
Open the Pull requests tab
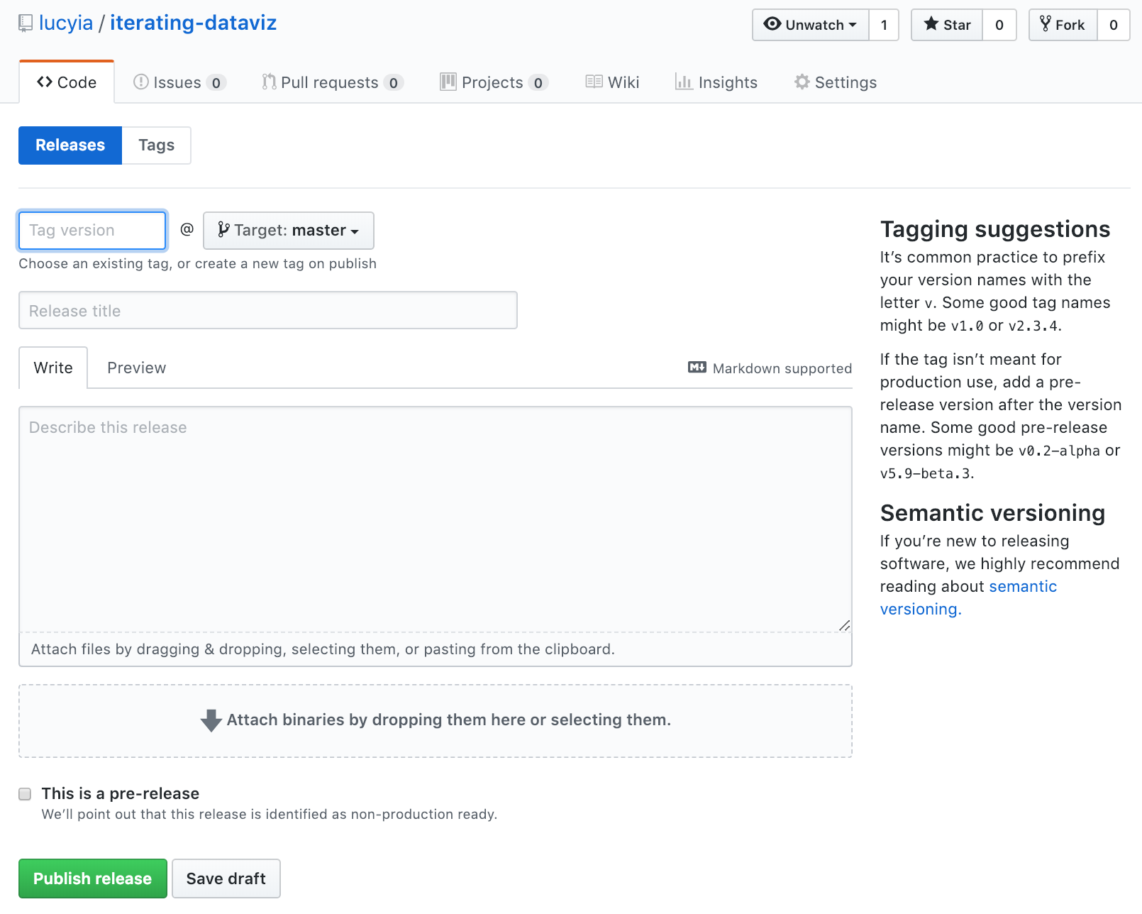click(332, 82)
